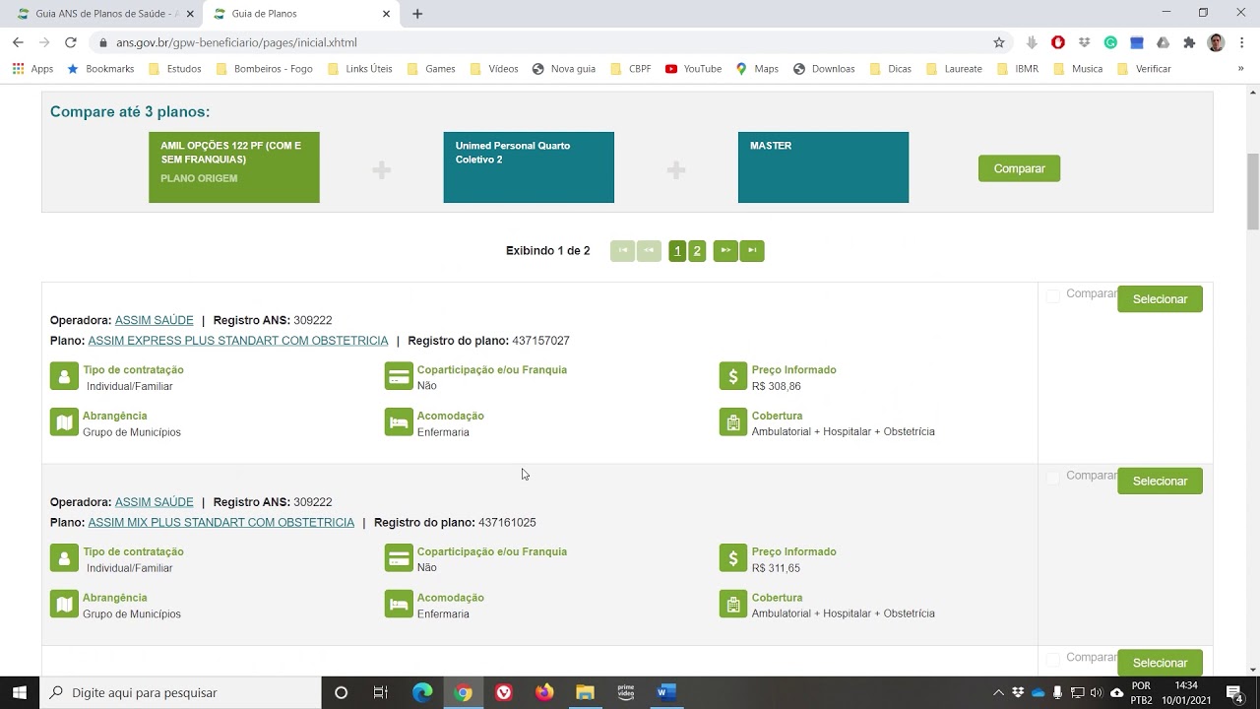1260x709 pixels.
Task: Select the ASSIM EXPRESS PLUS plan
Action: tap(1160, 299)
